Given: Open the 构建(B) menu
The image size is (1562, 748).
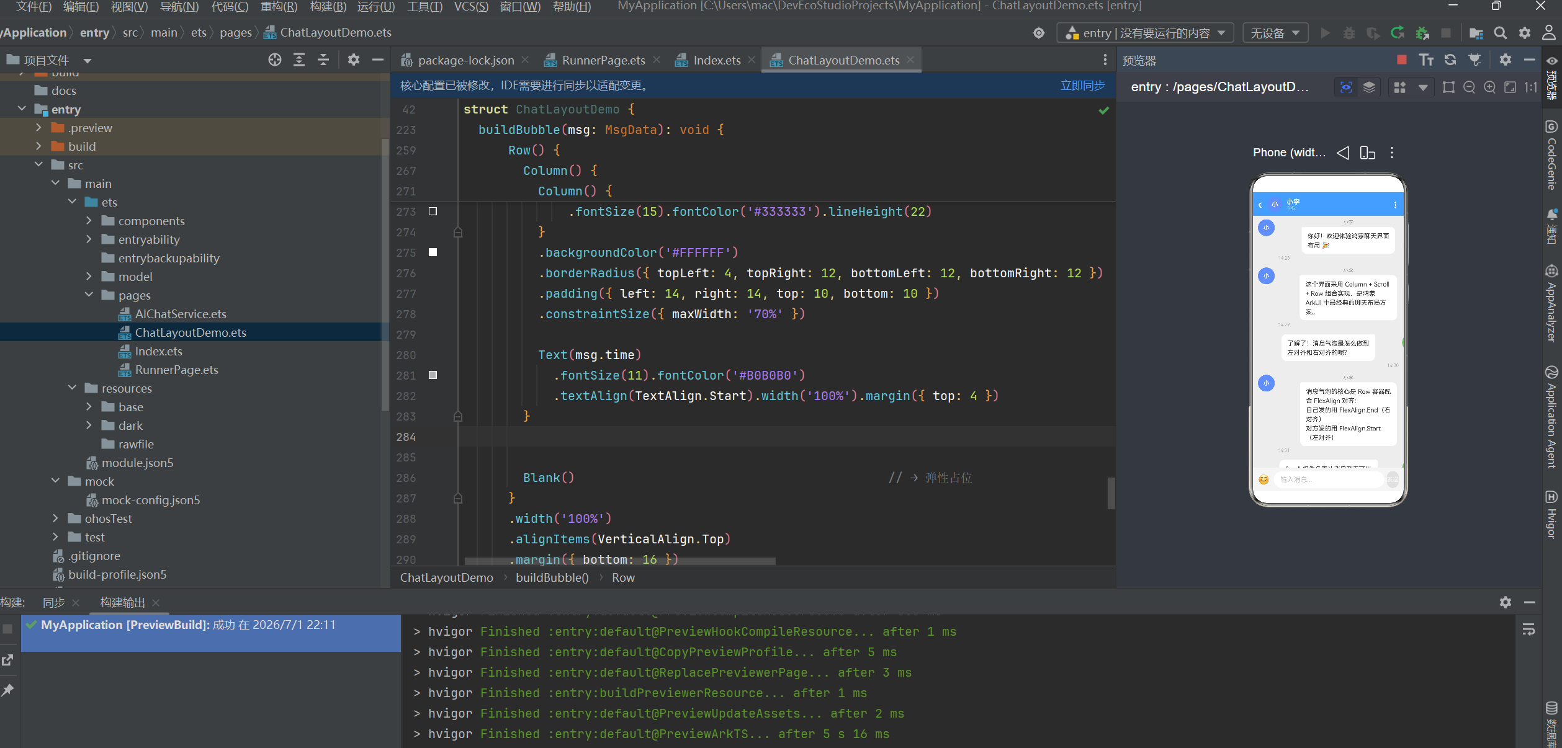Looking at the screenshot, I should (328, 7).
